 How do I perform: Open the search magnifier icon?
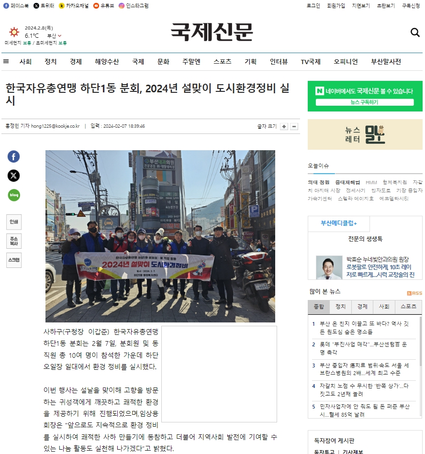coord(415,32)
